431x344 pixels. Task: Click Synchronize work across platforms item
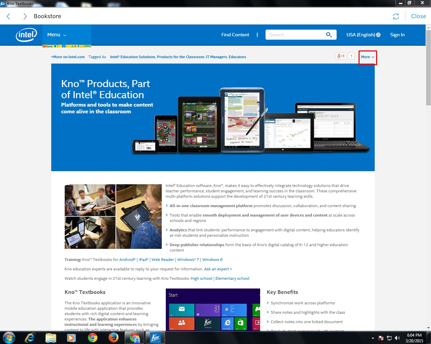point(303,303)
